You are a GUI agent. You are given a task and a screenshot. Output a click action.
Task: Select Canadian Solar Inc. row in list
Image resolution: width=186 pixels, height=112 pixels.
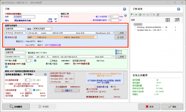click(150, 30)
